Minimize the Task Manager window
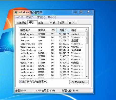Viewport: 116px width, 100px height. pyautogui.click(x=76, y=12)
